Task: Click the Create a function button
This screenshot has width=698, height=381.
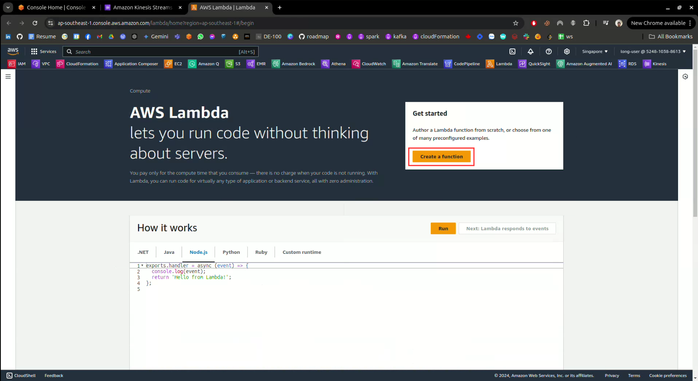Action: 441,156
